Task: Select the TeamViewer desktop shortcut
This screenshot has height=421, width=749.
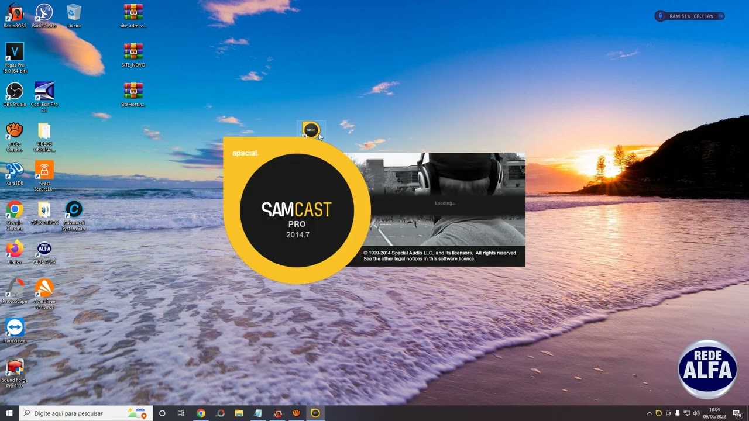Action: [15, 330]
